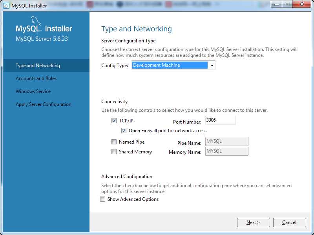
Task: Click the Advanced Configuration section label
Action: coord(127,177)
